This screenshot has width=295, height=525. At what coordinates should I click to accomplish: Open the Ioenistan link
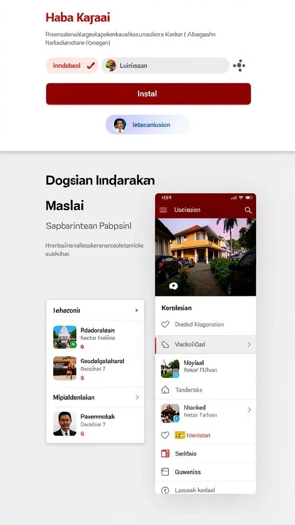198,435
